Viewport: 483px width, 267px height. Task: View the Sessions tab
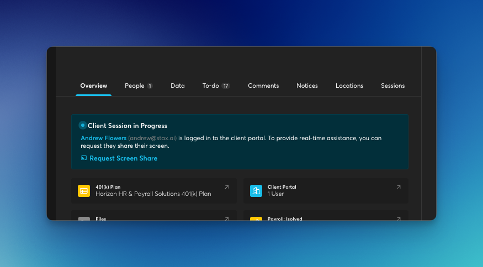pos(392,86)
